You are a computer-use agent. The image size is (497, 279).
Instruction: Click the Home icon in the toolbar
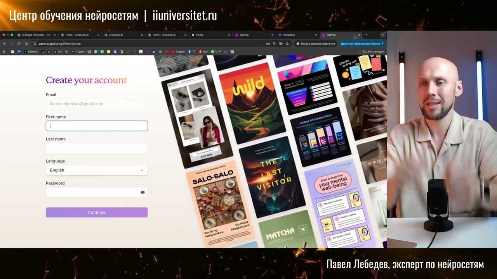click(26, 43)
